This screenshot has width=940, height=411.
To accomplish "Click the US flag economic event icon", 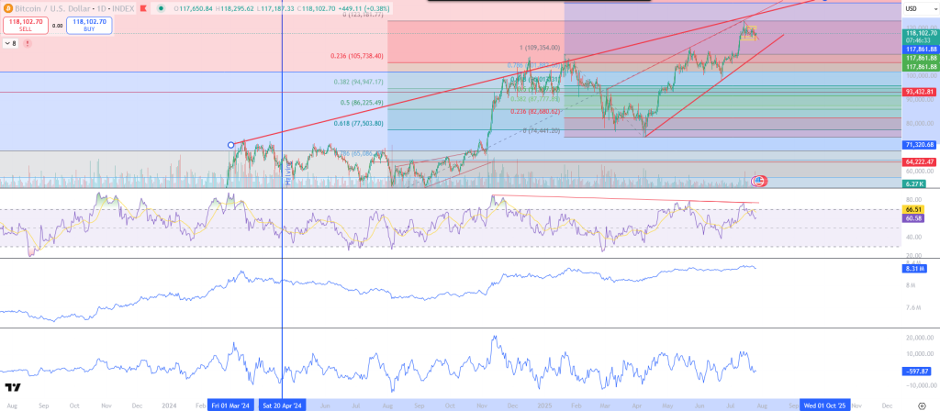I will pyautogui.click(x=758, y=180).
